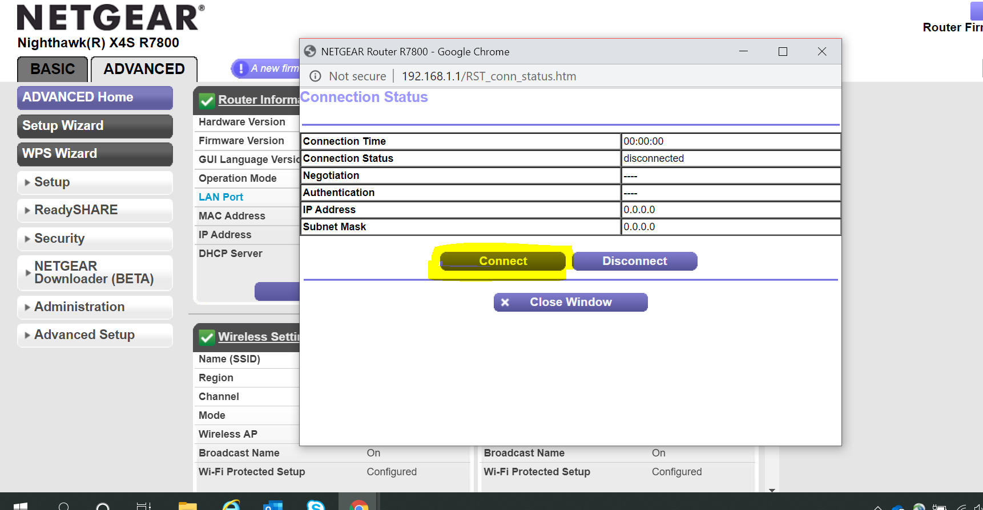The image size is (983, 510).
Task: Click the NETGEAR logo
Action: (111, 18)
